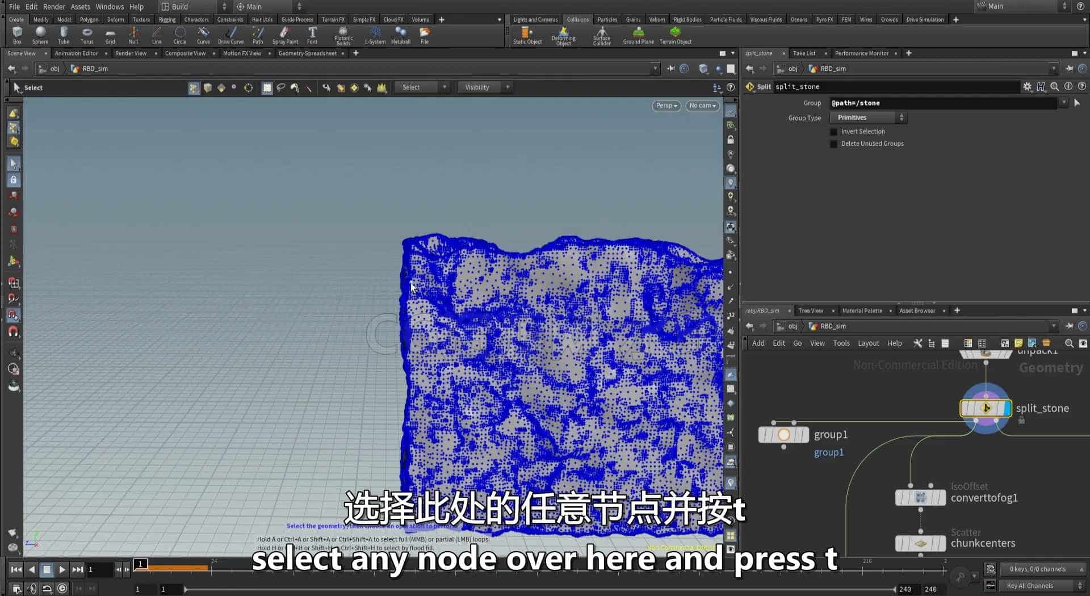The width and height of the screenshot is (1090, 596).
Task: Open the Platonic Solids tool
Action: [343, 36]
